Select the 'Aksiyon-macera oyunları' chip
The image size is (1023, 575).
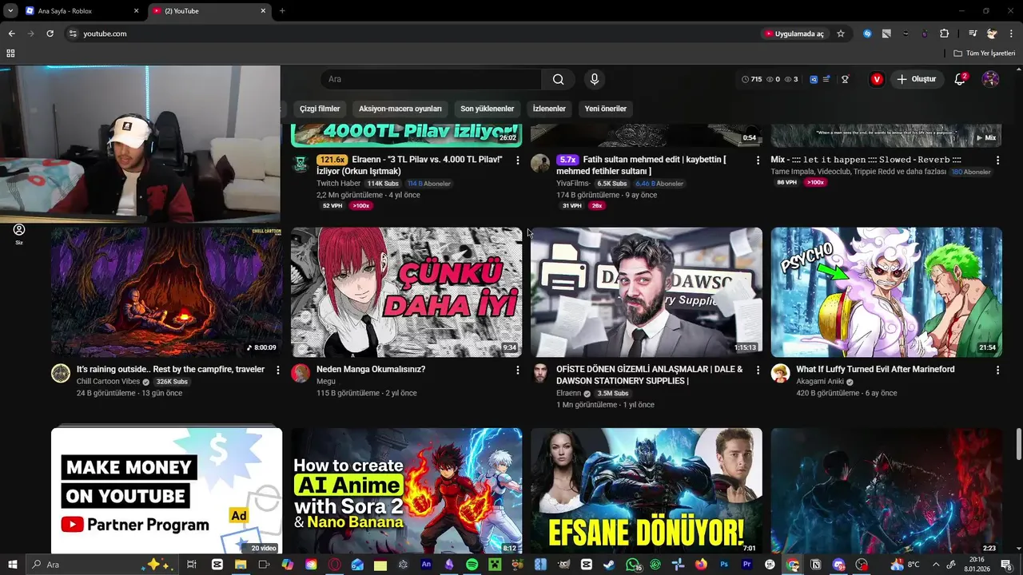pos(400,109)
